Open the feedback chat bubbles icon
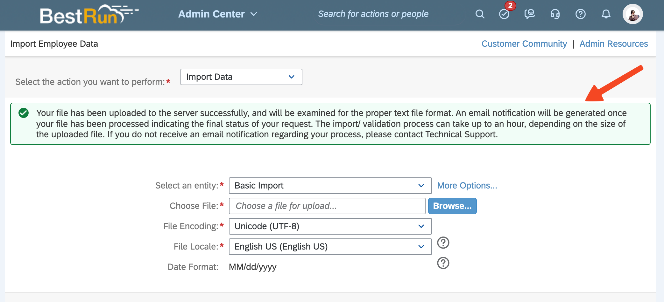Screen dimensions: 664x302 (530, 14)
